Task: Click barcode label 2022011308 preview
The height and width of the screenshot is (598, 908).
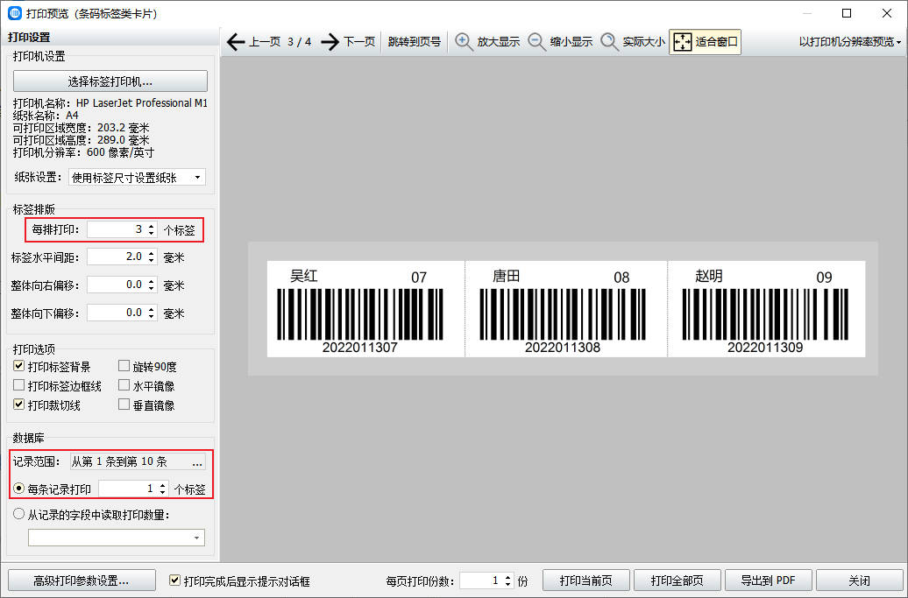Action: pyautogui.click(x=566, y=309)
